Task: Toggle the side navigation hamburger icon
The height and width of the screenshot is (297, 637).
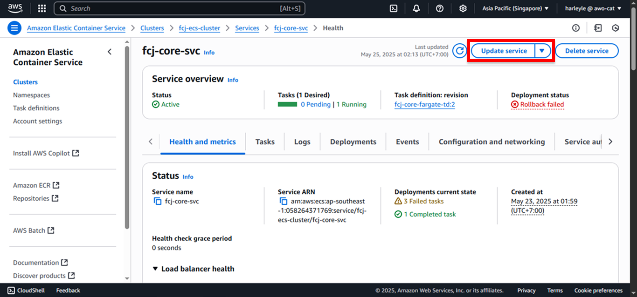Action: click(x=14, y=28)
